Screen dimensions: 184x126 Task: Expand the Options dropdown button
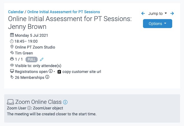[x=158, y=24]
